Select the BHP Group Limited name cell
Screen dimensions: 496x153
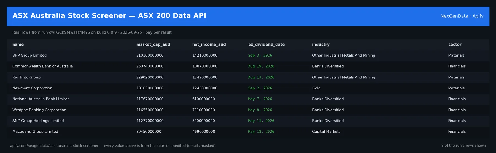(x=29, y=56)
